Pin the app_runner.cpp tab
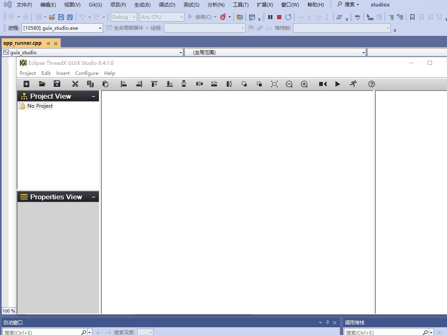The width and height of the screenshot is (447, 335). [48, 43]
